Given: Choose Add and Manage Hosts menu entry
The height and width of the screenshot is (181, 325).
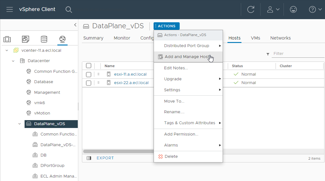Looking at the screenshot, I should point(187,57).
